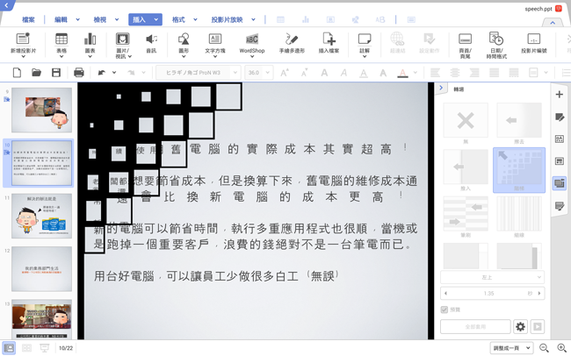Image resolution: width=571 pixels, height=356 pixels.
Task: Insert audio (音訊)
Action: pos(151,43)
